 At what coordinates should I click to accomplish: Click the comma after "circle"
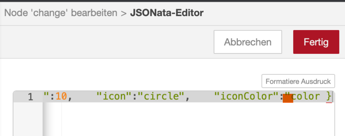pyautogui.click(x=187, y=97)
